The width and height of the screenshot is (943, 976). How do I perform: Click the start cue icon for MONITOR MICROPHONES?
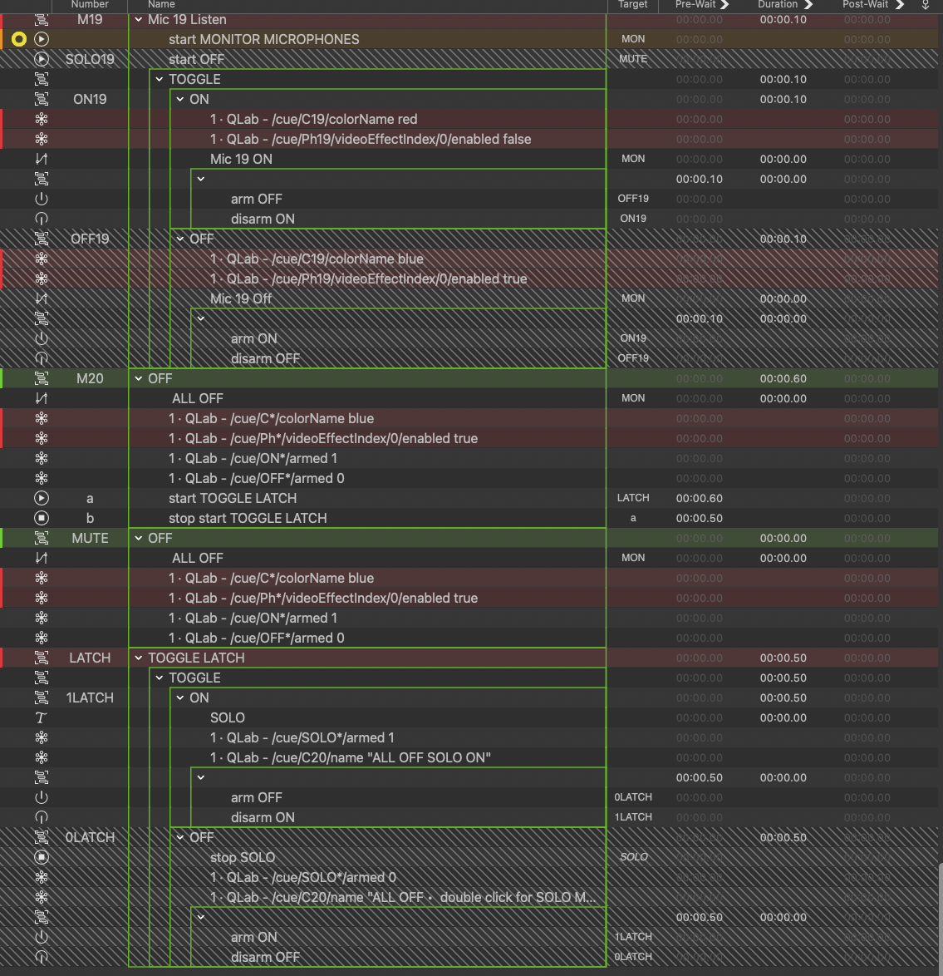click(42, 39)
